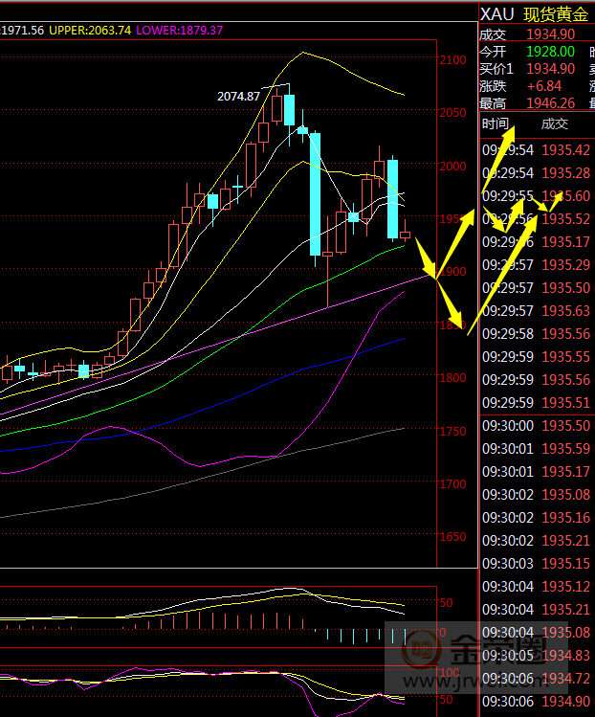Image resolution: width=595 pixels, height=717 pixels.
Task: Click the 1750 price axis label
Action: [x=454, y=432]
